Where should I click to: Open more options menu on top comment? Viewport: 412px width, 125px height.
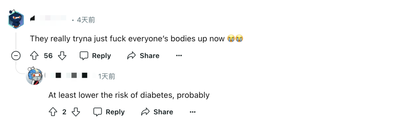click(x=179, y=56)
